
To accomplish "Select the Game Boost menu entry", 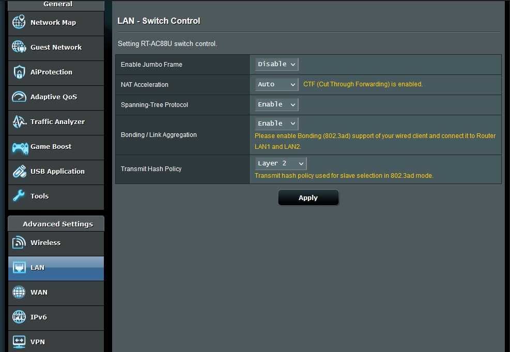I will [56, 147].
